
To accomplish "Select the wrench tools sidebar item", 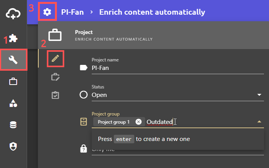I will (14, 60).
